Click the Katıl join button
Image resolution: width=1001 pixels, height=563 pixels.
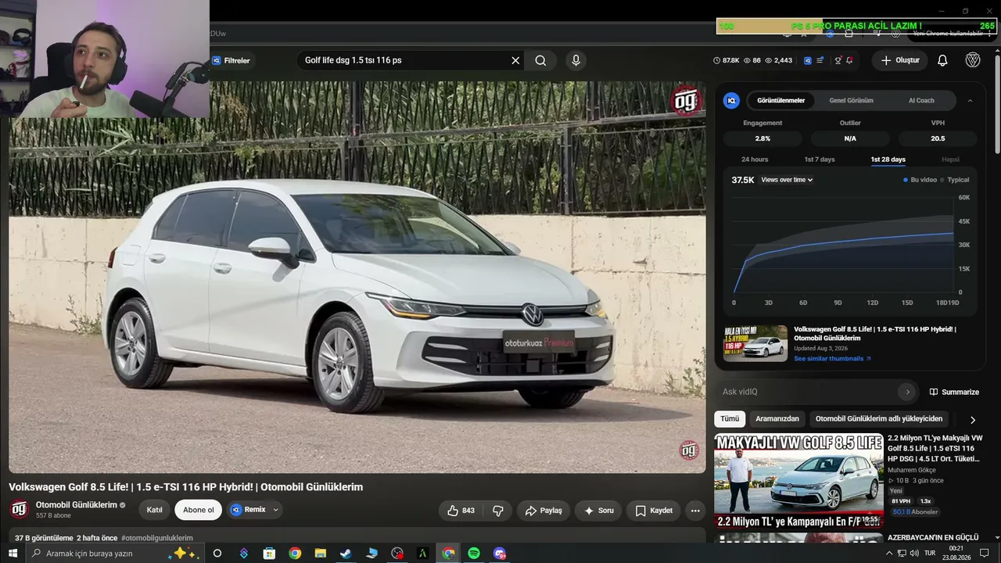(x=155, y=510)
